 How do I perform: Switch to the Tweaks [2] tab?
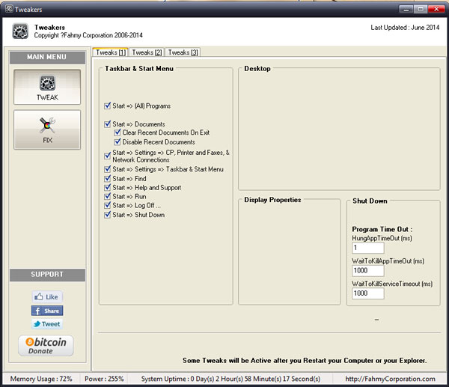coord(147,52)
